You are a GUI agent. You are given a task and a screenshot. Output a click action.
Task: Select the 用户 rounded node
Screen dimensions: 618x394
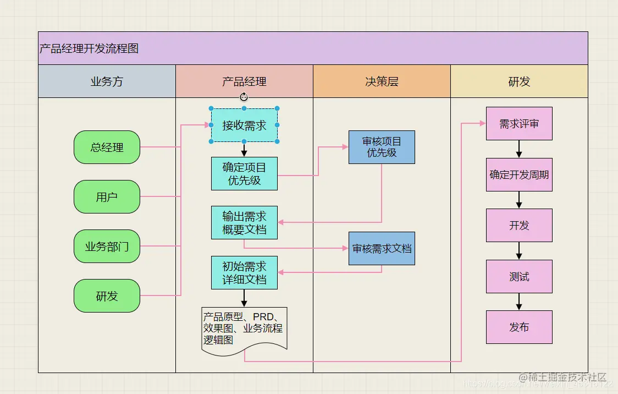coord(107,197)
